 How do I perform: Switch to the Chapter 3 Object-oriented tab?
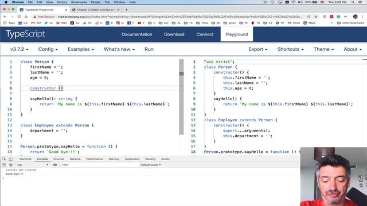pyautogui.click(x=96, y=10)
